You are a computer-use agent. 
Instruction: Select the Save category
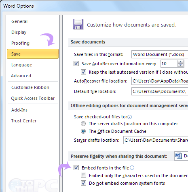point(33,54)
